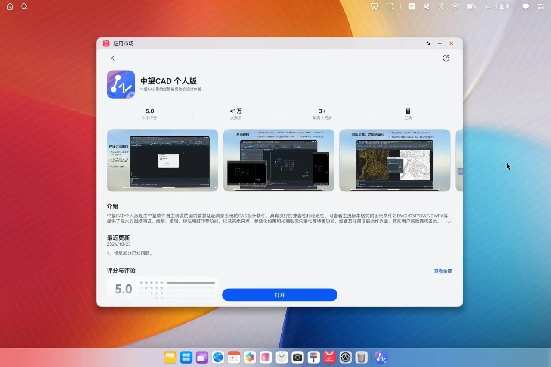Expand the 介绍 description with the chevron

[x=449, y=222]
